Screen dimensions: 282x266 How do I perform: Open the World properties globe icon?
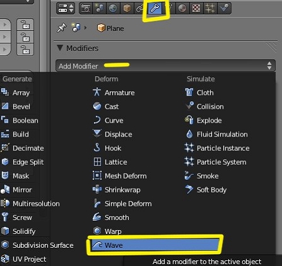point(113,8)
